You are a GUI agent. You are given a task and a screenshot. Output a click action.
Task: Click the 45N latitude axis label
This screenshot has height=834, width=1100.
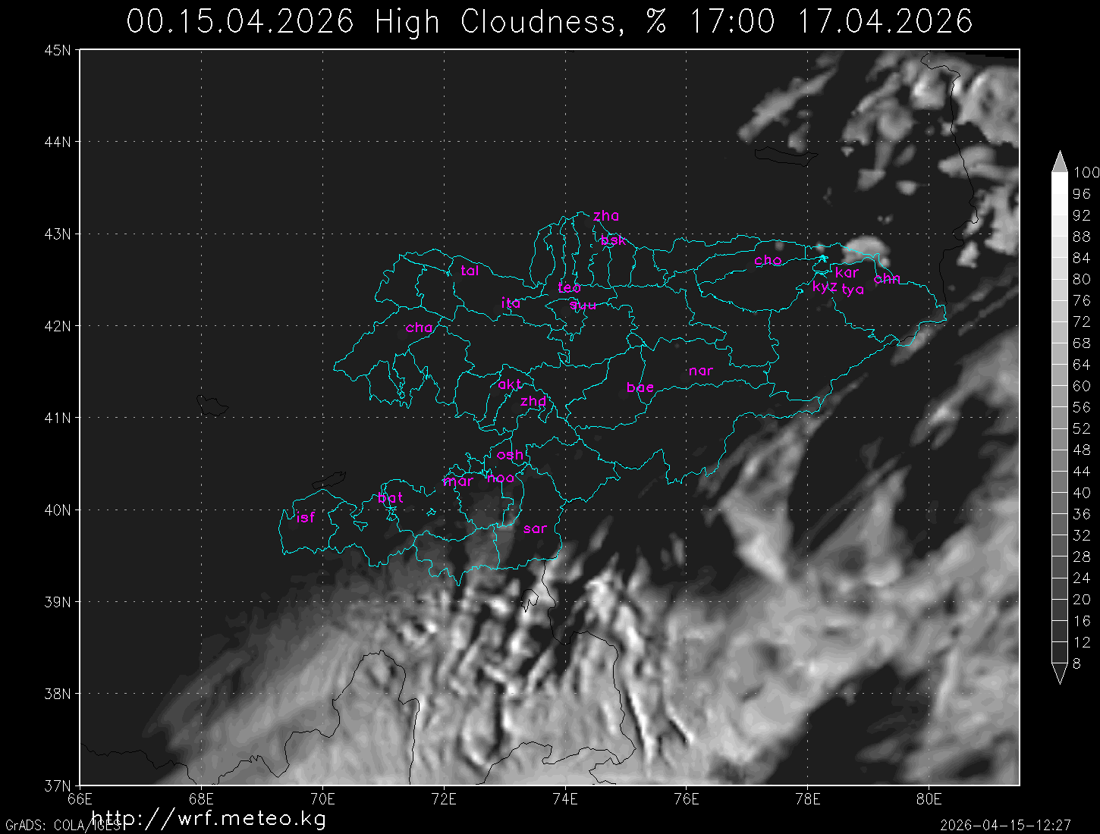[x=58, y=50]
